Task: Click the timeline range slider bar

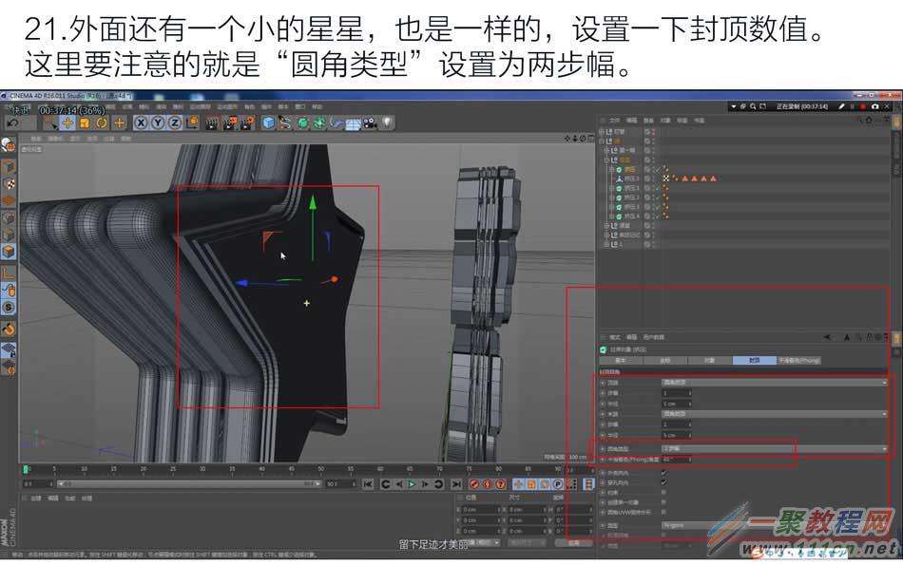Action: (x=189, y=484)
